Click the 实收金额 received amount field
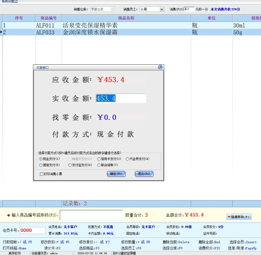 click(121, 98)
